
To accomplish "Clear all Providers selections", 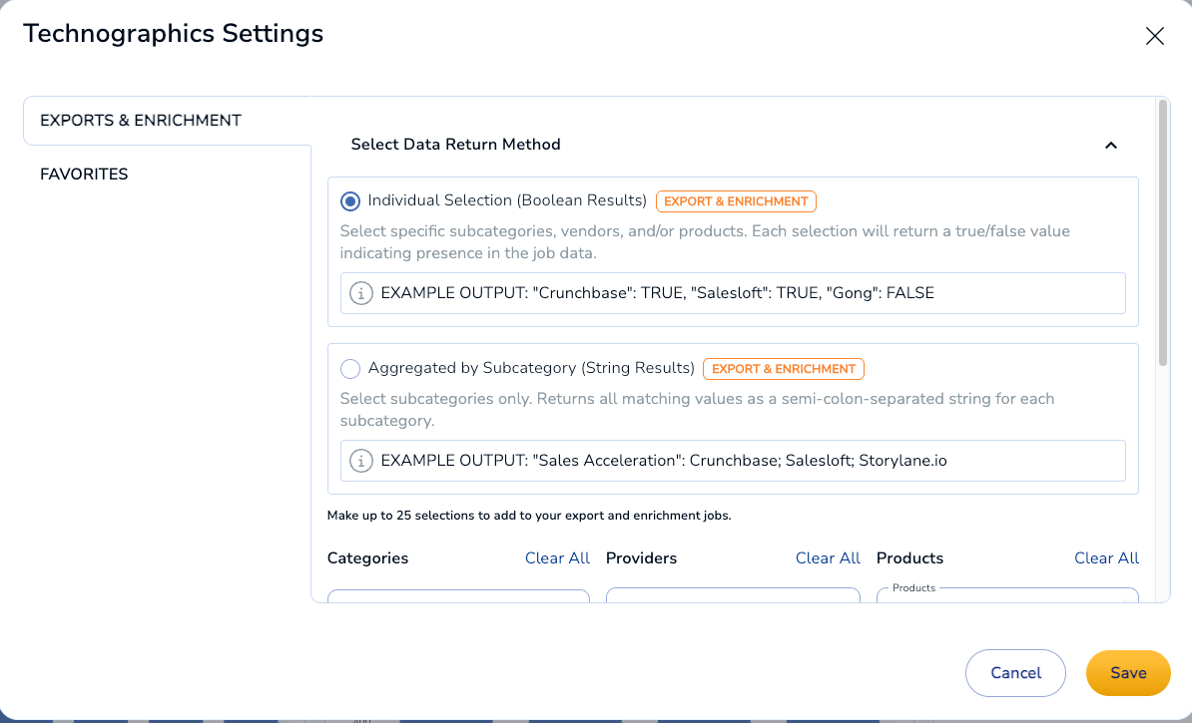I will [828, 558].
